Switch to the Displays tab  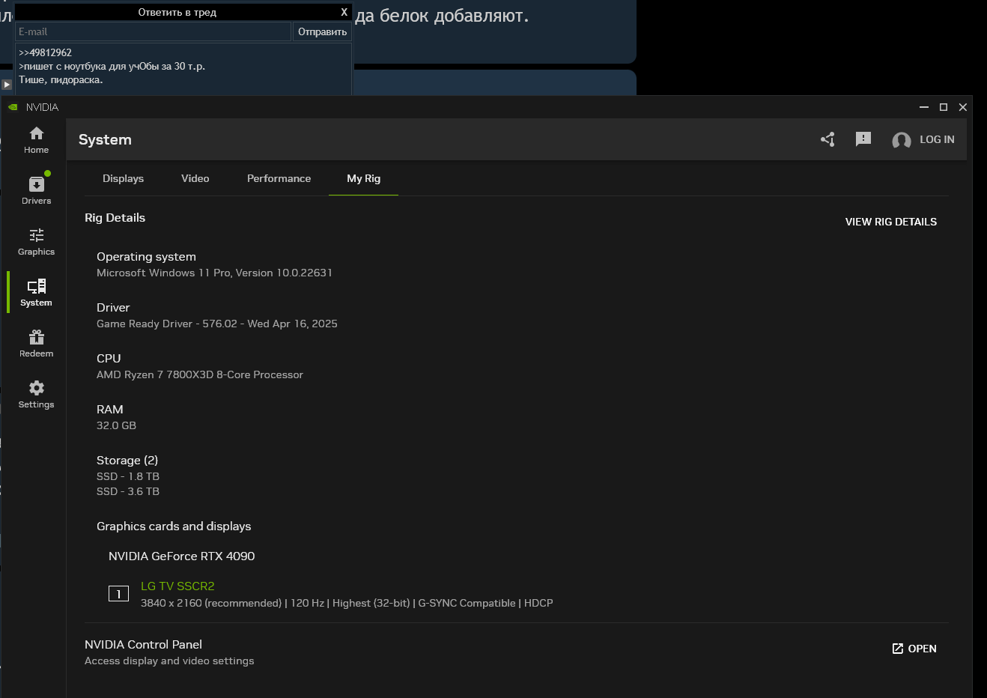pos(123,178)
